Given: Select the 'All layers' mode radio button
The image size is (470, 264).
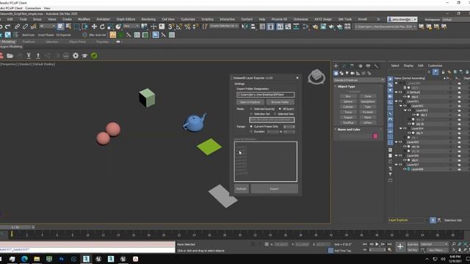Looking at the screenshot, I should click(x=280, y=109).
